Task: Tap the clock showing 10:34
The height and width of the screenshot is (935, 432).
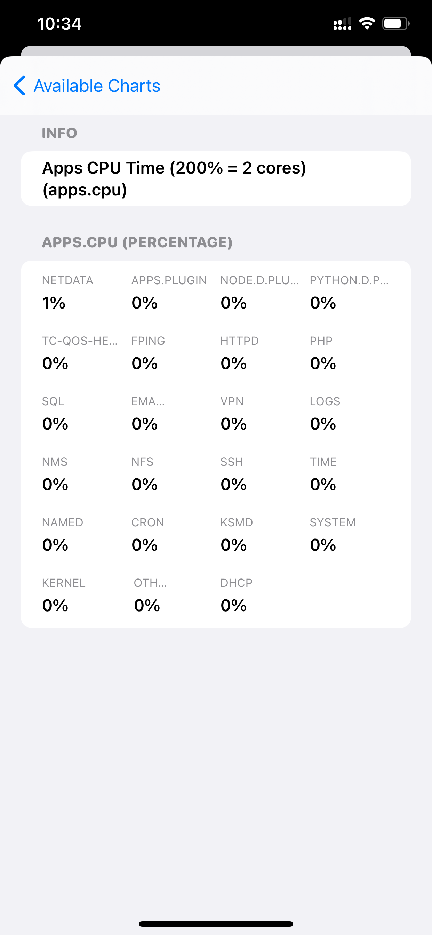Action: pyautogui.click(x=59, y=23)
